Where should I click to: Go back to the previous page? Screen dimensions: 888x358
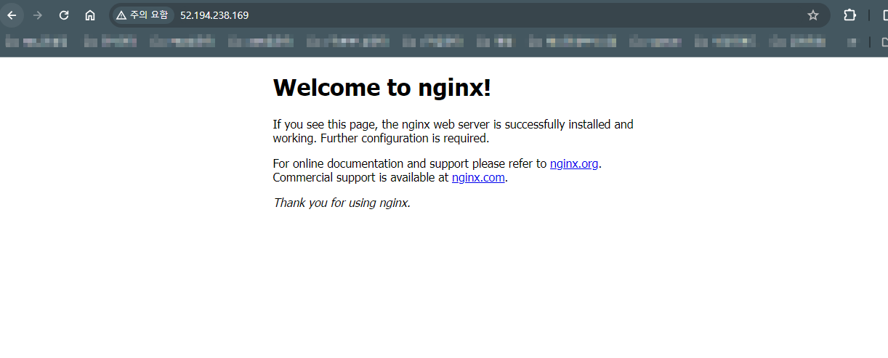click(12, 15)
